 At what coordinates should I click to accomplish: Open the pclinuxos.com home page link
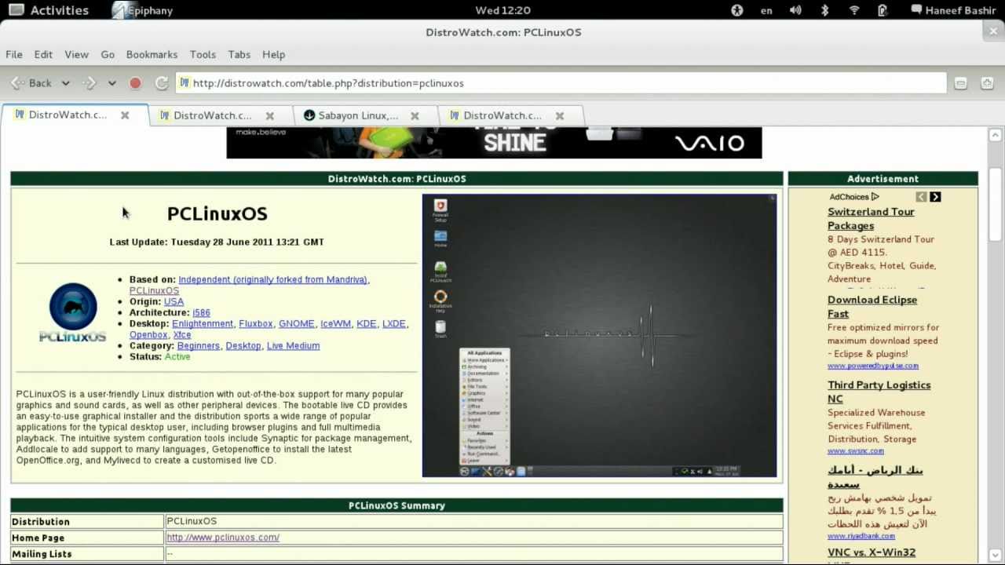223,538
